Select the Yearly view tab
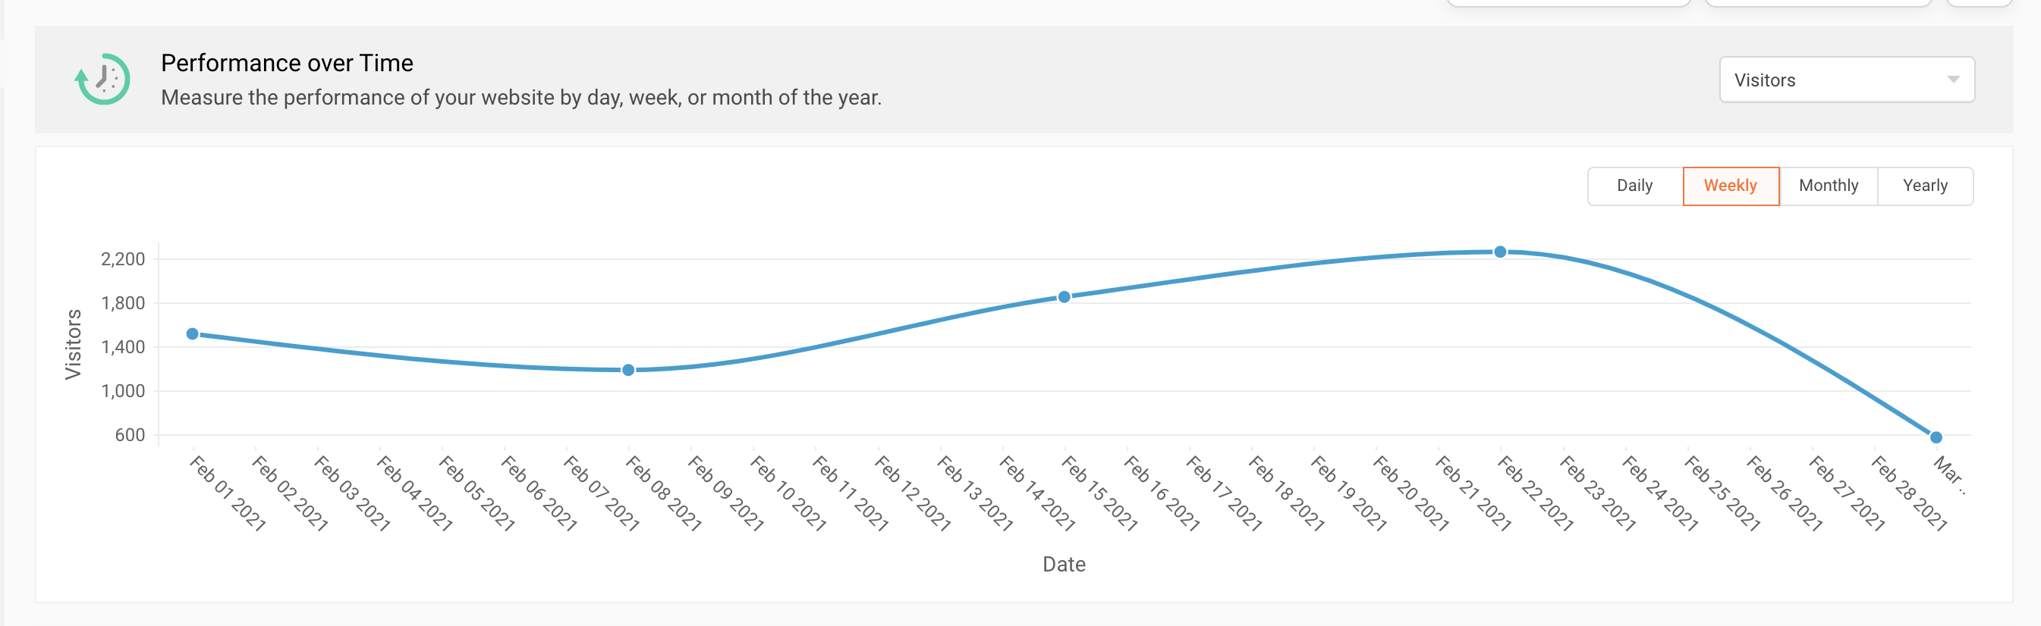 tap(1924, 186)
